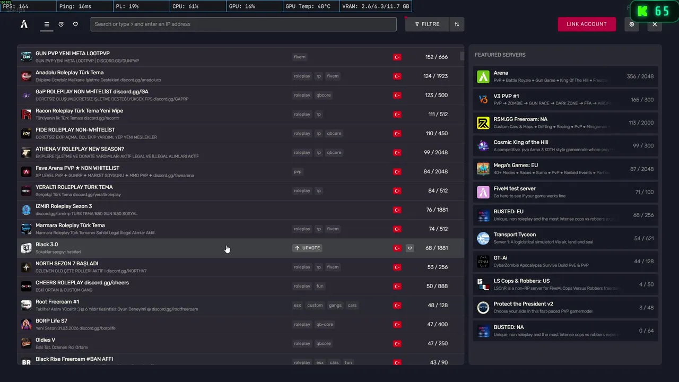Open the FILTRE filter dropdown
Viewport: 679px width, 382px height.
(x=427, y=24)
